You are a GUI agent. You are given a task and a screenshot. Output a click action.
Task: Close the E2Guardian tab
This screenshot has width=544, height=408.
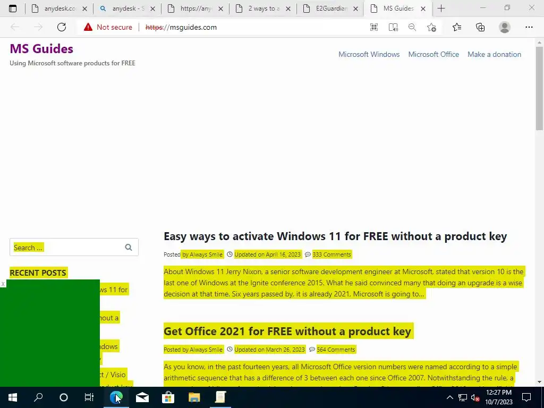coord(355,9)
